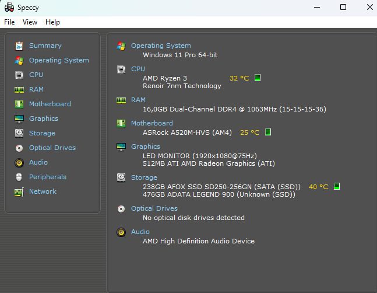Click the Graphics monitor icon in summary pane
The width and height of the screenshot is (377, 293).
(x=121, y=146)
